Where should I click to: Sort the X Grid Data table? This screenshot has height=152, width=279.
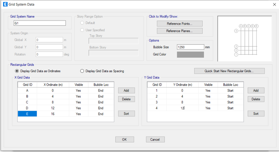(x=126, y=114)
